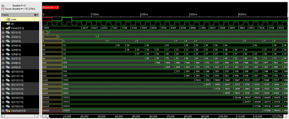289x119 pixels.
Task: Click the names panel scrollbar left arrow
Action: (x=3, y=116)
